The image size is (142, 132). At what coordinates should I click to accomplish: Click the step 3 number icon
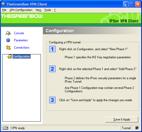[x=52, y=100]
